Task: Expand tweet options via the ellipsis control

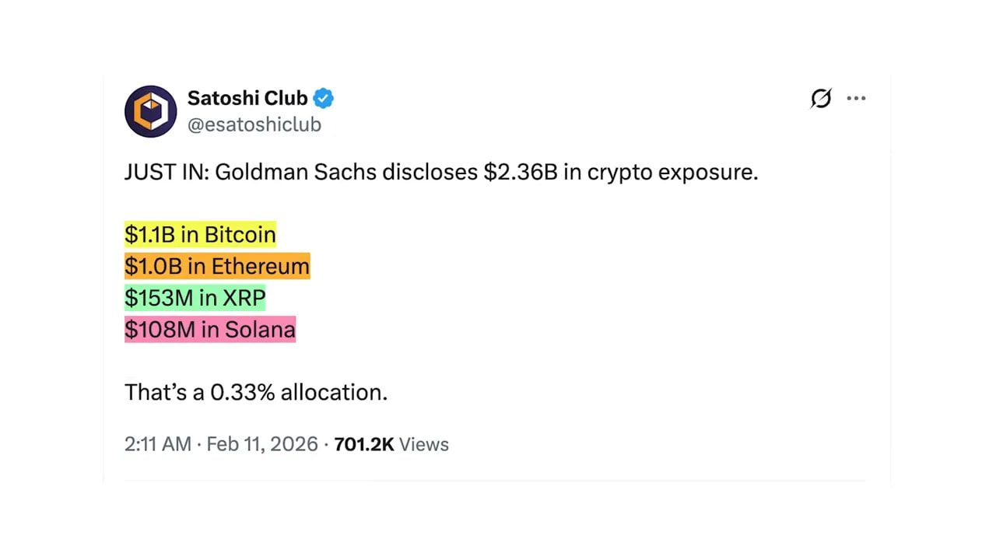Action: pyautogui.click(x=856, y=98)
